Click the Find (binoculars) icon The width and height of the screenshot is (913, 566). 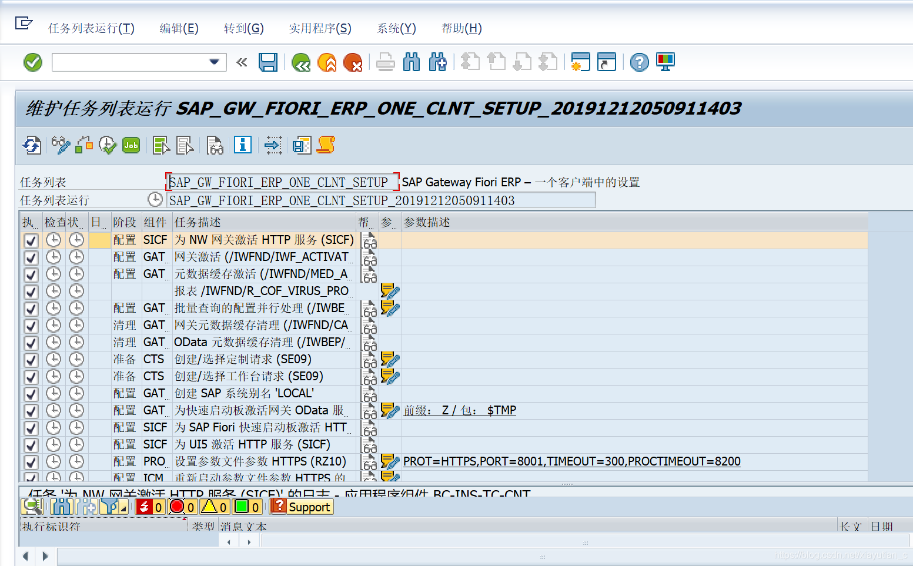click(x=412, y=62)
